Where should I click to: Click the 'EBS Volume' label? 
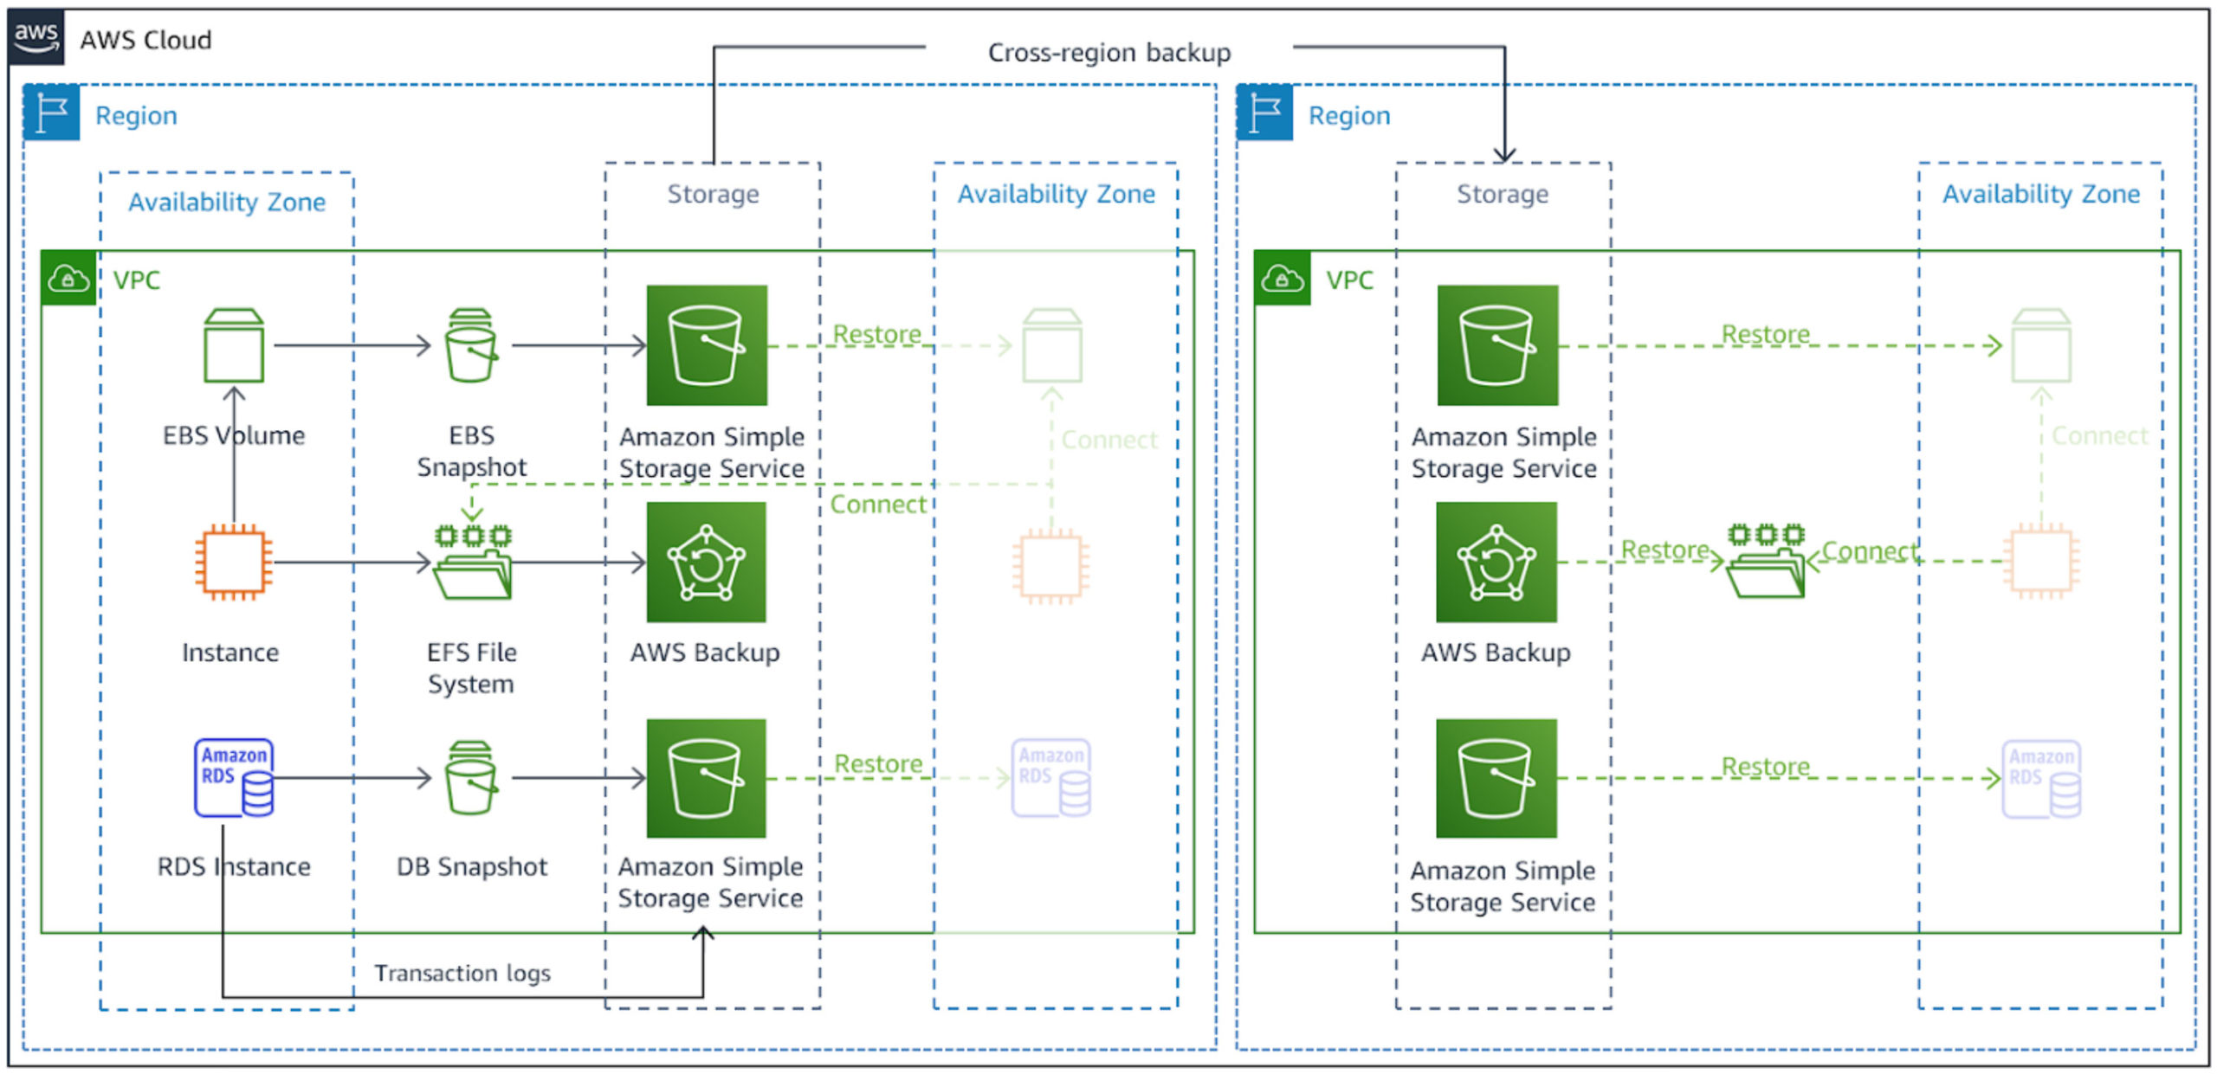pyautogui.click(x=234, y=435)
